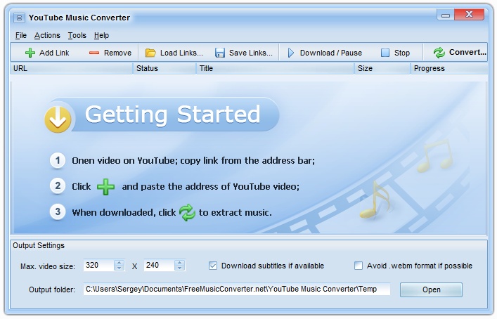The image size is (497, 319).
Task: Click the green plus icon in step 2
Action: (x=105, y=187)
